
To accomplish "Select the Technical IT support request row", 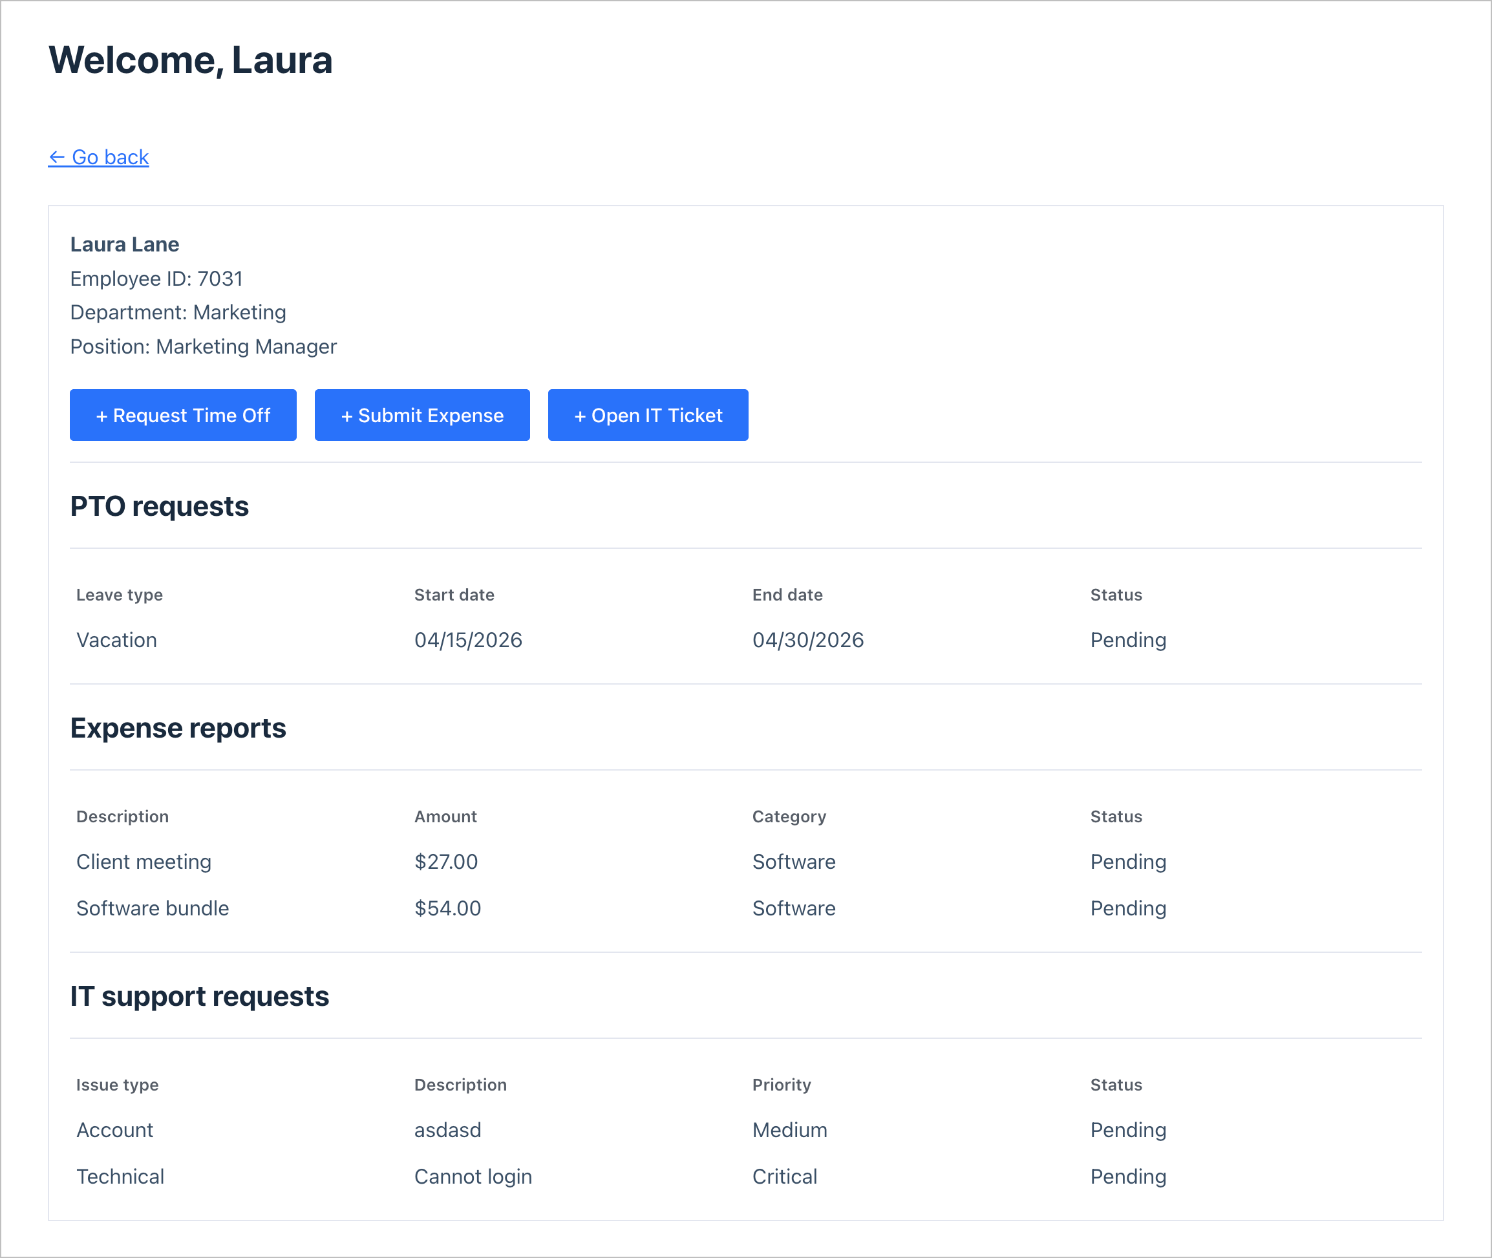I will coord(120,1176).
